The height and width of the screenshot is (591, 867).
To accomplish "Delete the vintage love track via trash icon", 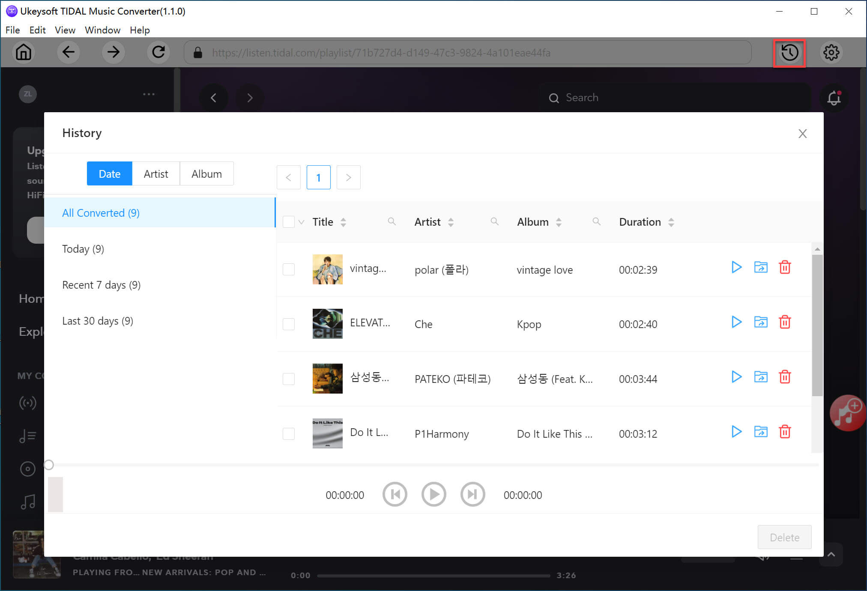I will tap(785, 267).
